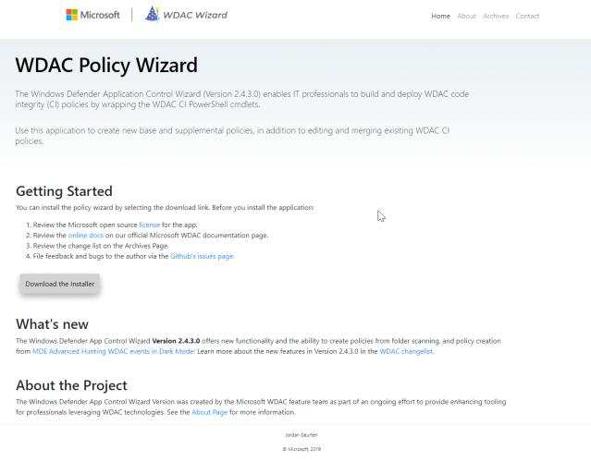591x474 pixels.
Task: Click the Microsoft logo in header
Action: (92, 15)
